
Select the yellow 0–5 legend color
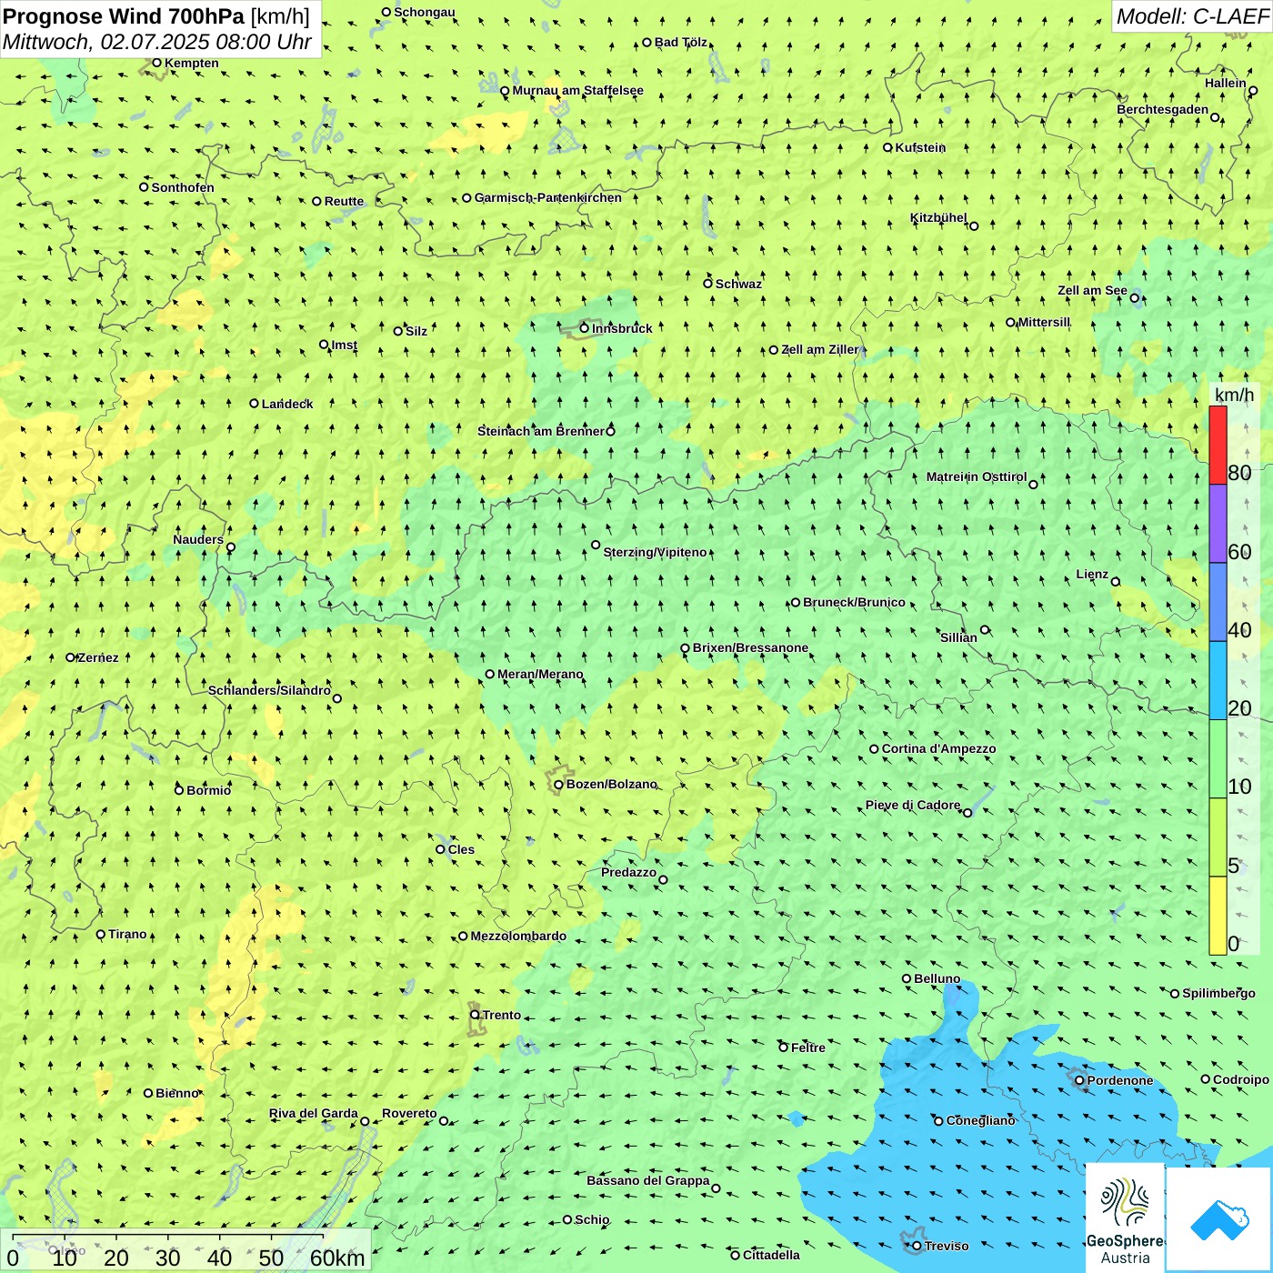pyautogui.click(x=1218, y=916)
